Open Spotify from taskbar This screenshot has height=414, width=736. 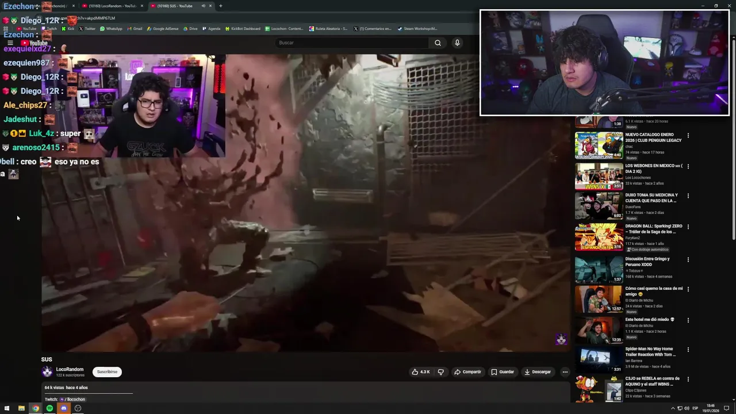[49, 408]
